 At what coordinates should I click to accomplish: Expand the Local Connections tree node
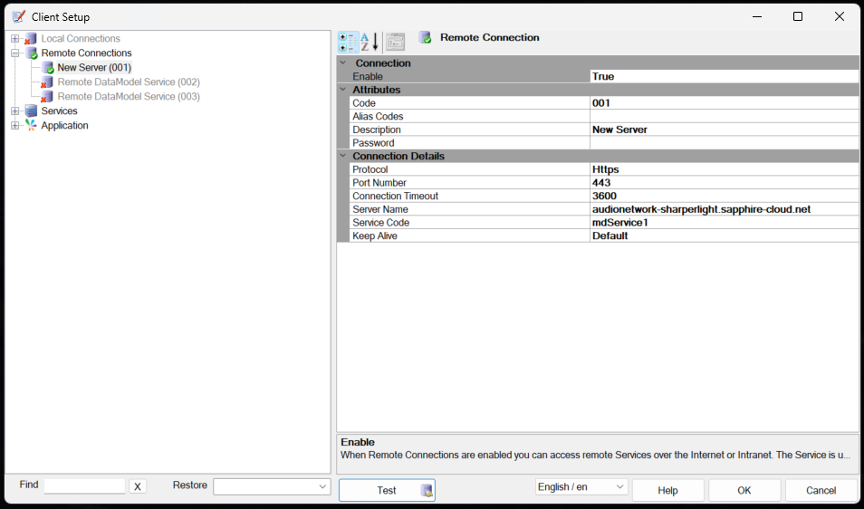tap(15, 39)
